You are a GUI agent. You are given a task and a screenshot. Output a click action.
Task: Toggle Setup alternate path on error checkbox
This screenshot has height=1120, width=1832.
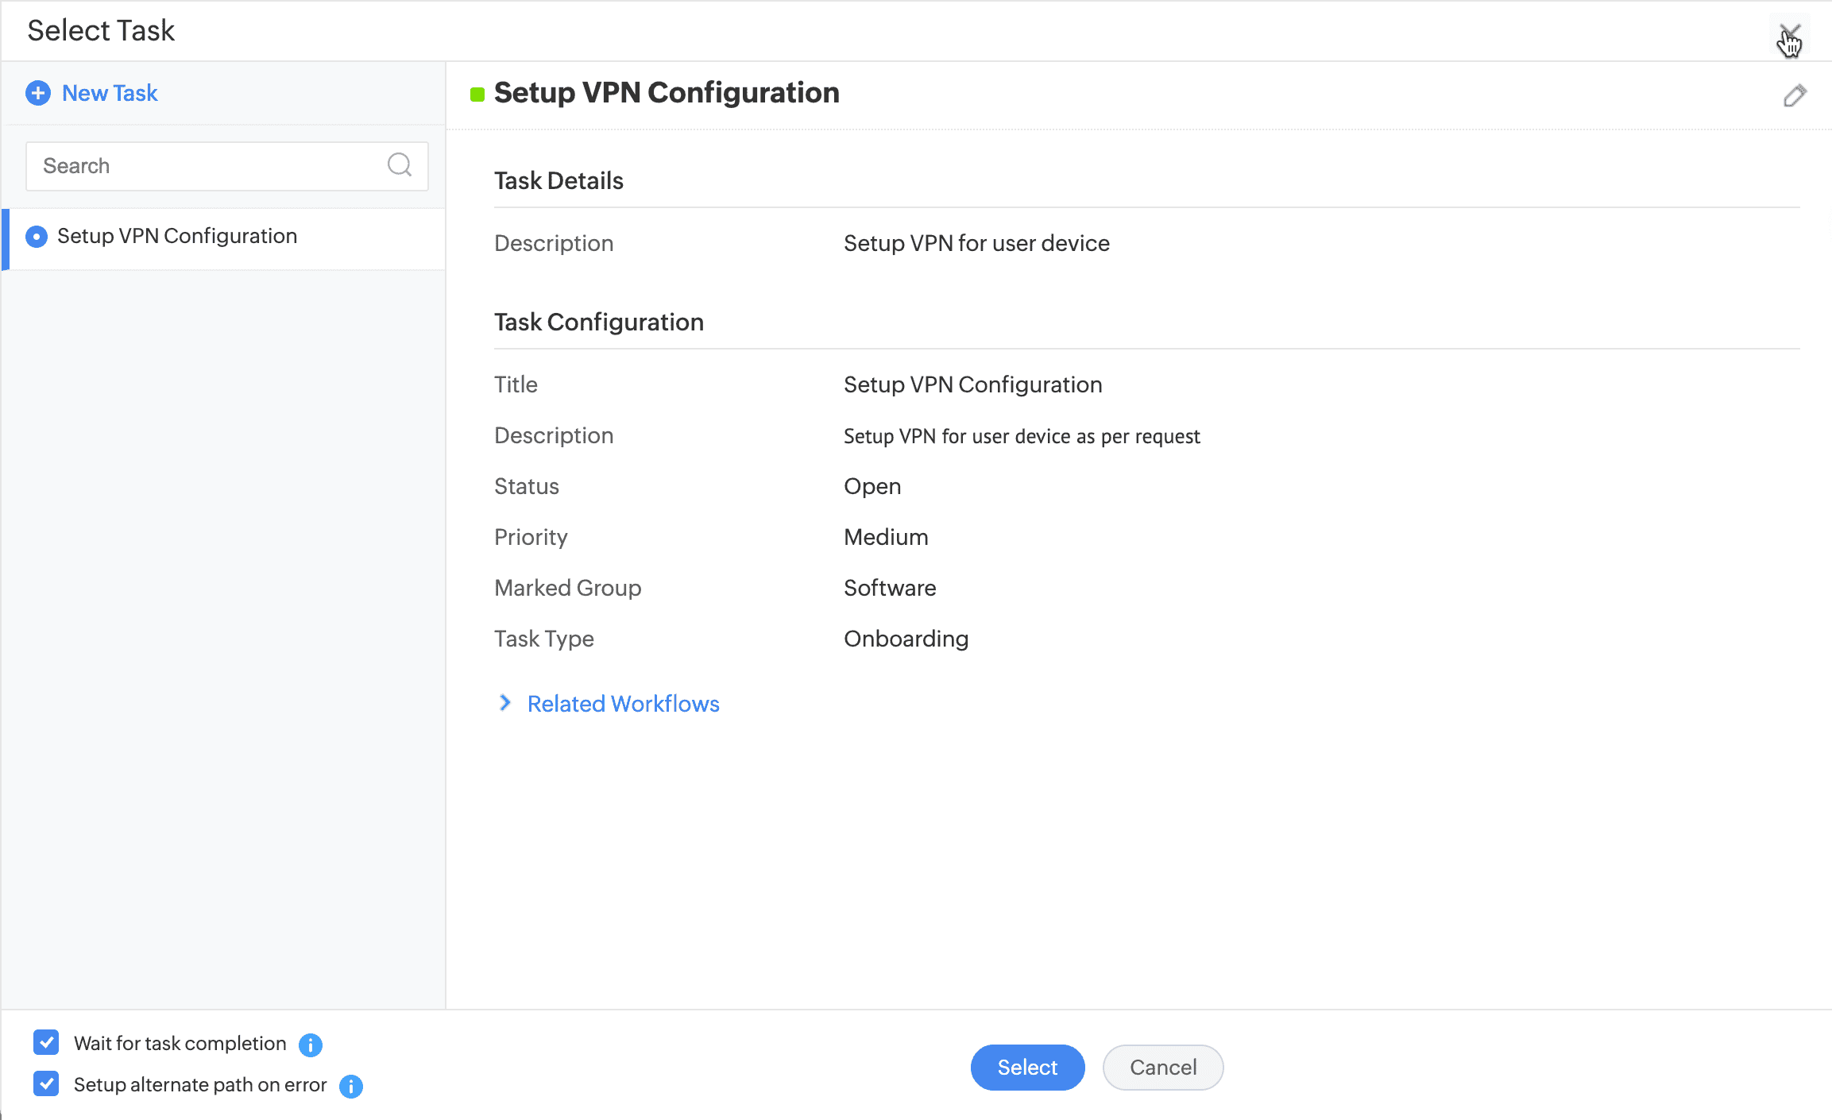(x=46, y=1083)
